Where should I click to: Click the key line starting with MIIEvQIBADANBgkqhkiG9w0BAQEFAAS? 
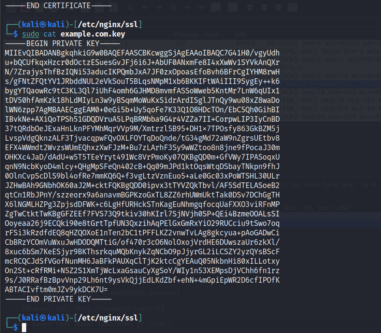142,53
